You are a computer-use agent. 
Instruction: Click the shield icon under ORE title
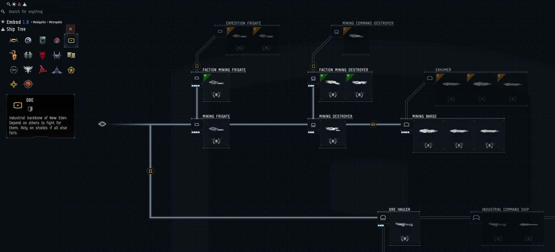tap(30, 109)
